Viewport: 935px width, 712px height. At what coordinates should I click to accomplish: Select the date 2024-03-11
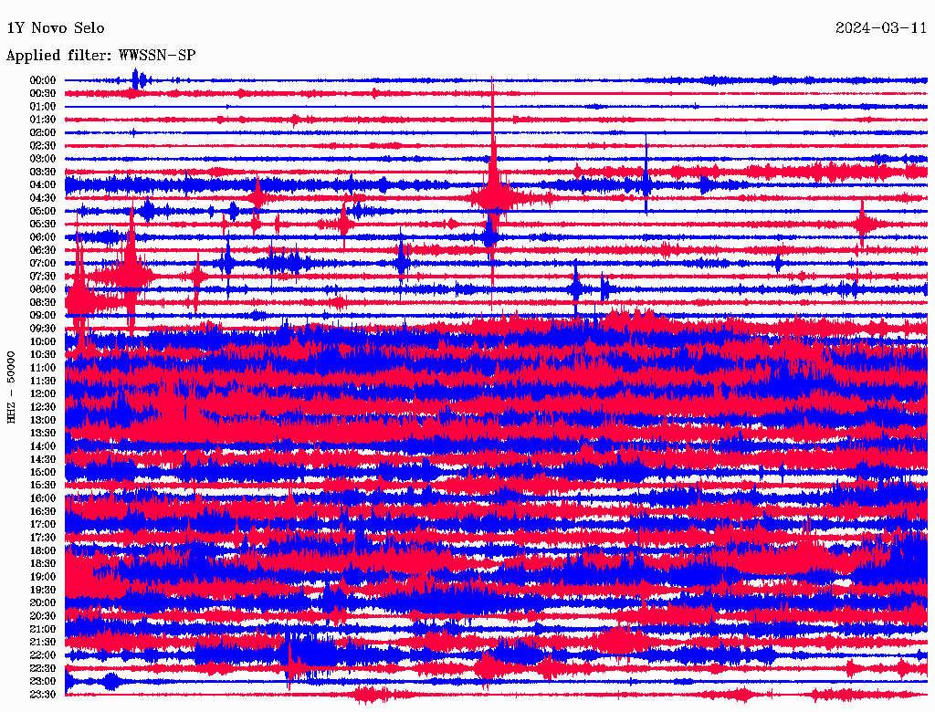click(881, 28)
